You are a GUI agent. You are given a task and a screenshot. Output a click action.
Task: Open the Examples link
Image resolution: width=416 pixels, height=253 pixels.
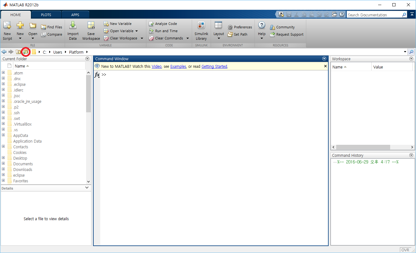pyautogui.click(x=178, y=67)
